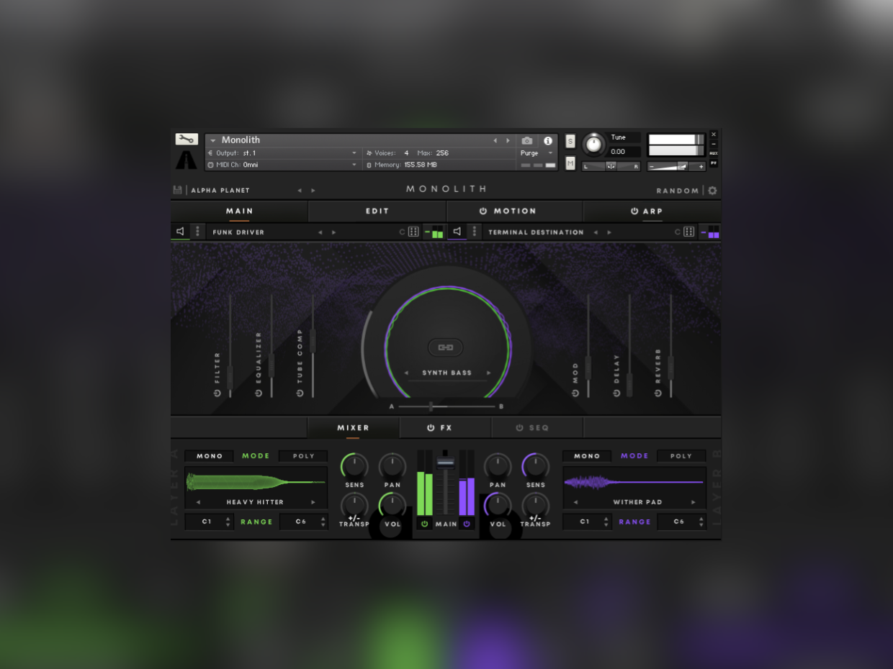Click the link icon inside the SYNTH BASS dial
893x669 pixels.
pos(447,347)
